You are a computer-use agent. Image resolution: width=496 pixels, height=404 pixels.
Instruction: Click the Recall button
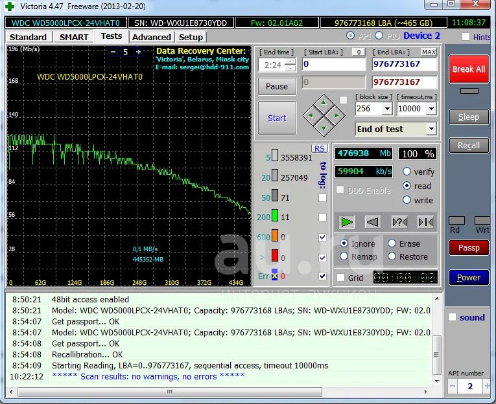coord(469,146)
